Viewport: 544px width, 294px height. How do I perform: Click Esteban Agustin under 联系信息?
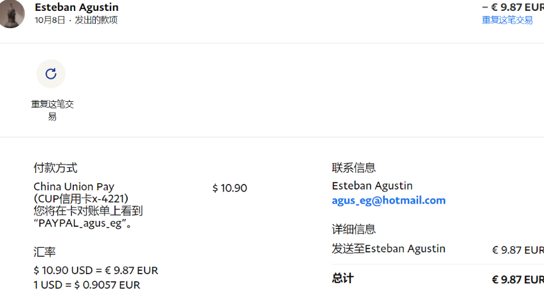(373, 186)
